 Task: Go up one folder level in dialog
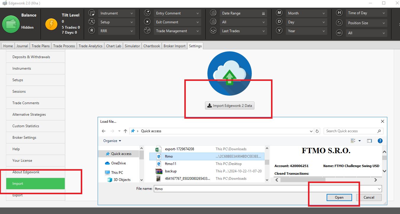click(125, 131)
